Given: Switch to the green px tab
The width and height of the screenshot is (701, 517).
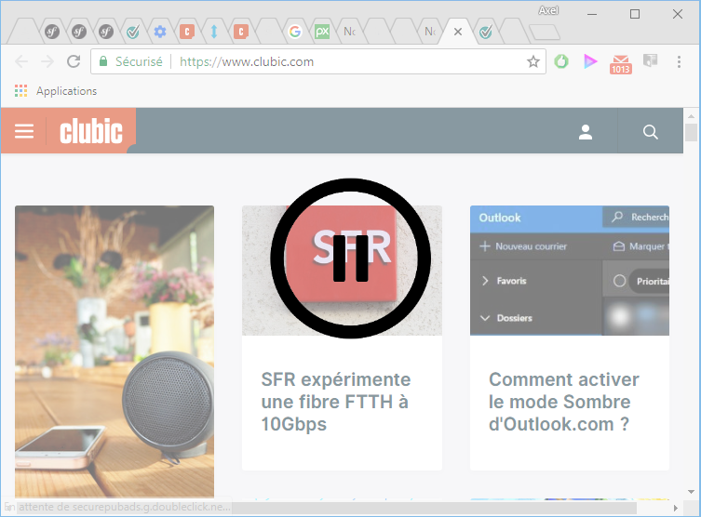Looking at the screenshot, I should click(x=322, y=32).
